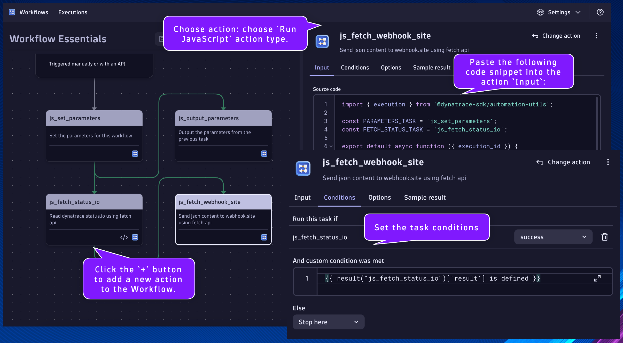
Task: Select the js_set_parameters workflow node
Action: pyautogui.click(x=94, y=136)
